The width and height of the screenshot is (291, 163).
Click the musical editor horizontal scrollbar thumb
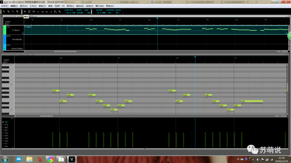pos(46,116)
